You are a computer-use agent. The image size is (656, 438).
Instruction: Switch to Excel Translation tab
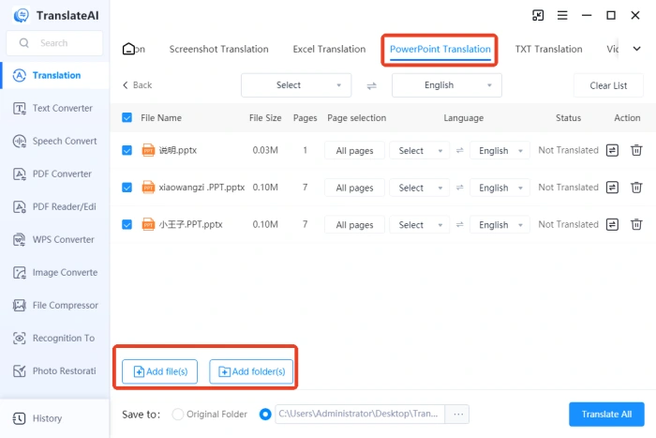click(329, 49)
